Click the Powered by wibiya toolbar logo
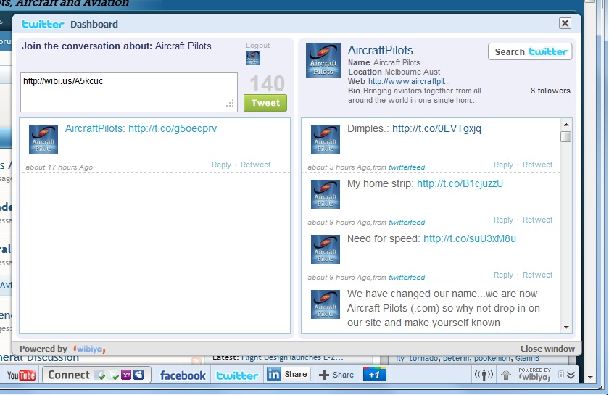The image size is (609, 395). (535, 375)
